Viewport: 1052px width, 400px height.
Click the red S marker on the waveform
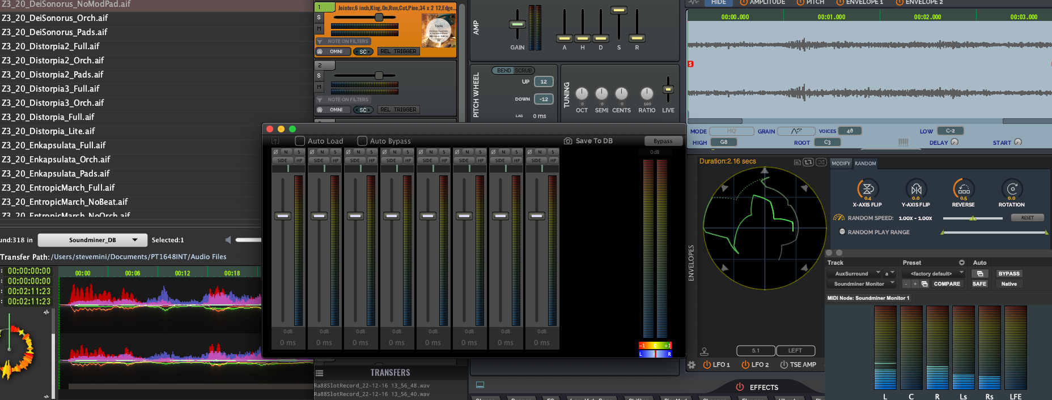[690, 64]
